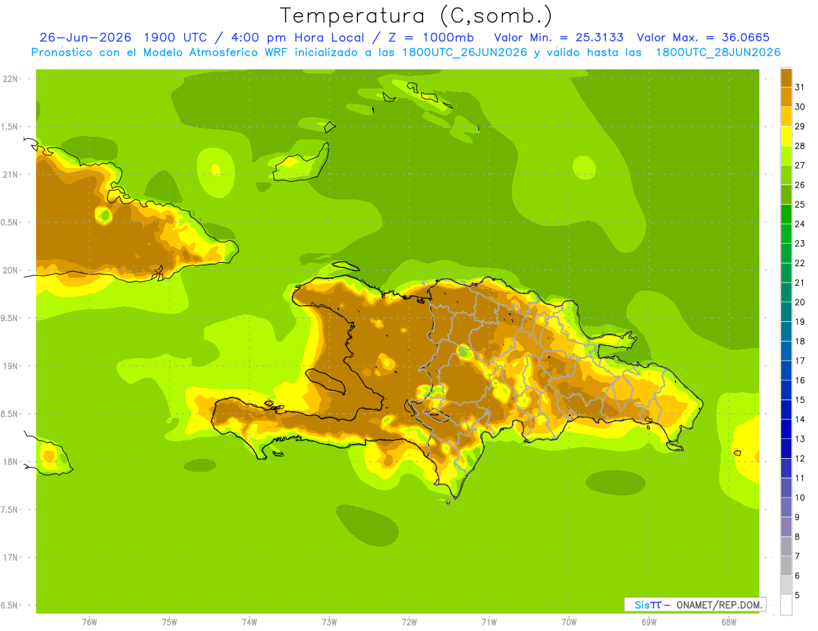Click the "20N" latitude label
This screenshot has height=631, width=818.
10,270
